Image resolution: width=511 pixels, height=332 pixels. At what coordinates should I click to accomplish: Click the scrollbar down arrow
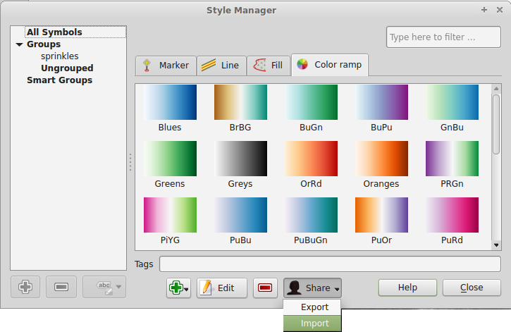pos(496,245)
